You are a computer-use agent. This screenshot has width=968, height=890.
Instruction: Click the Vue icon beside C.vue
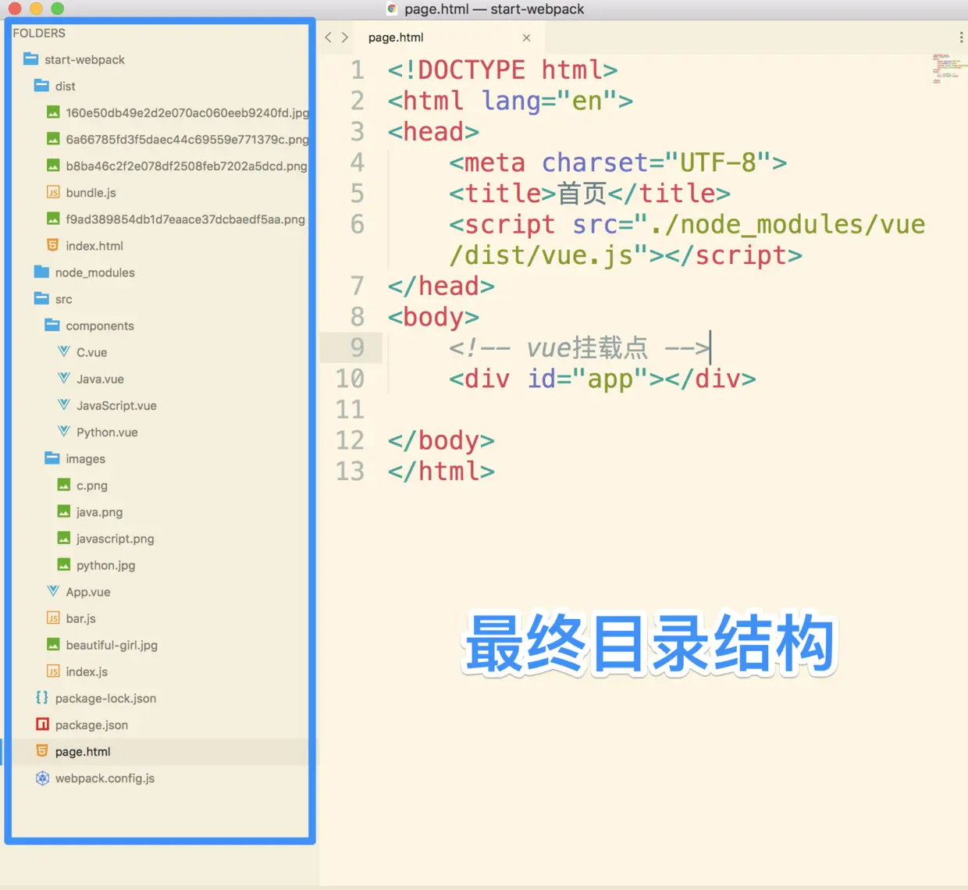click(64, 352)
